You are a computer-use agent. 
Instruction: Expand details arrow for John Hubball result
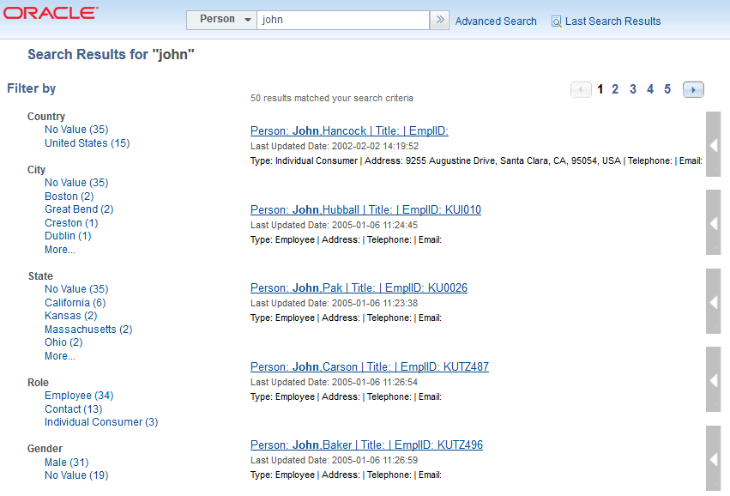pos(713,222)
